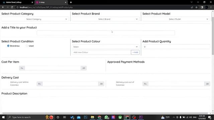Viewport: 214px width, 120px height.
Task: Click the + Add colour button
Action: [135, 52]
